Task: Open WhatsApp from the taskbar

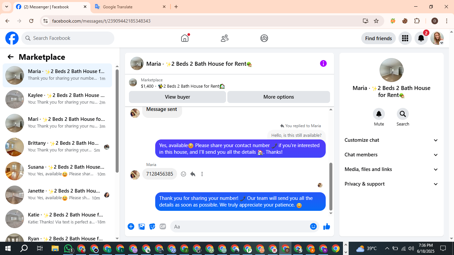Action: coord(68,248)
